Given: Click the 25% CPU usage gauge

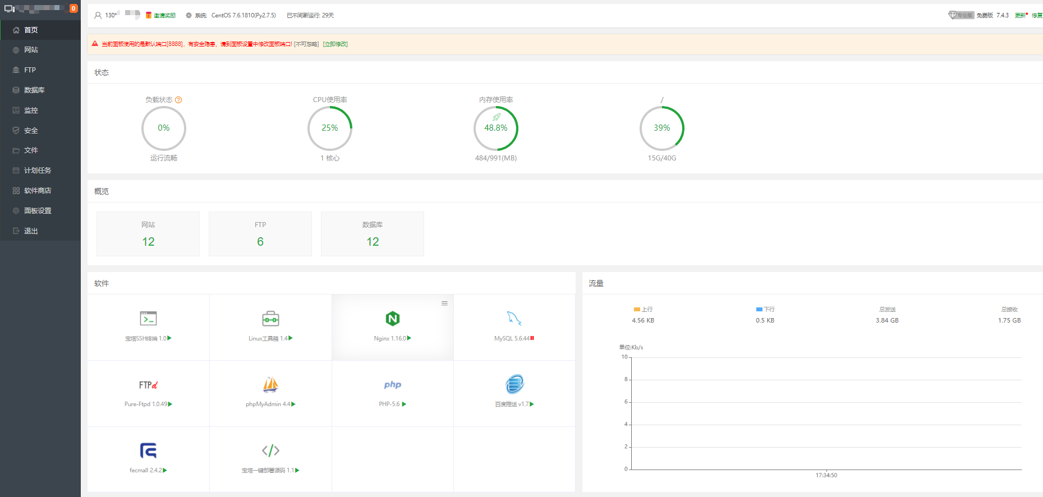Looking at the screenshot, I should coord(330,128).
